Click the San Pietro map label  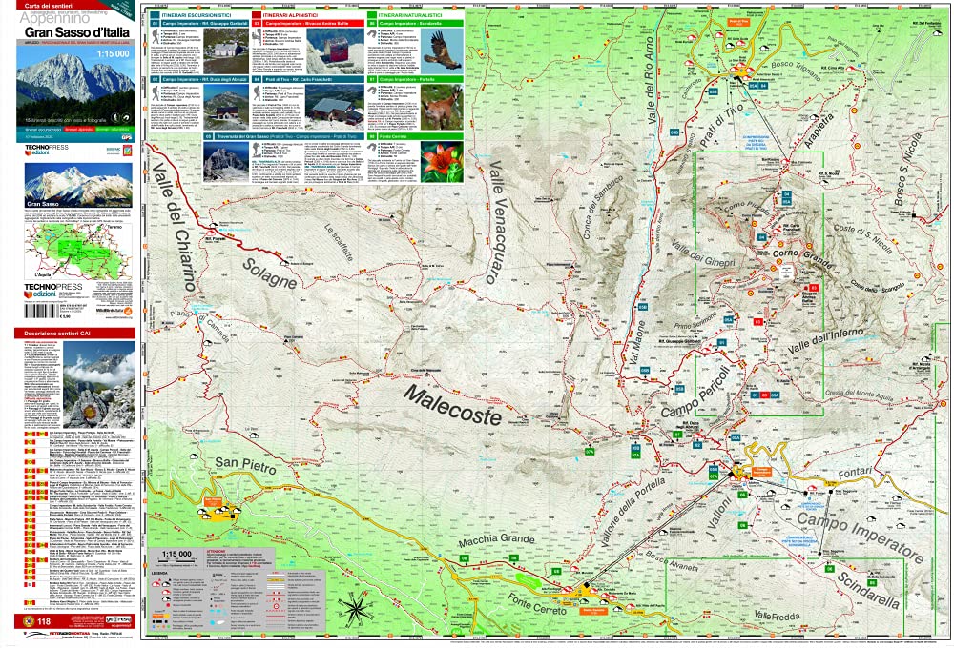245,465
